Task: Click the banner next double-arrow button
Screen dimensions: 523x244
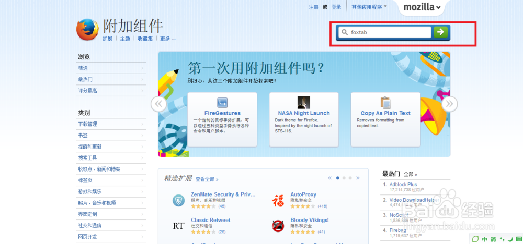Action: 450,104
